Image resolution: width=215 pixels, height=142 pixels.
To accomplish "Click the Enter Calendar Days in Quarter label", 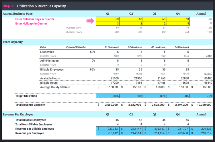I will pyautogui.click(x=35, y=19).
